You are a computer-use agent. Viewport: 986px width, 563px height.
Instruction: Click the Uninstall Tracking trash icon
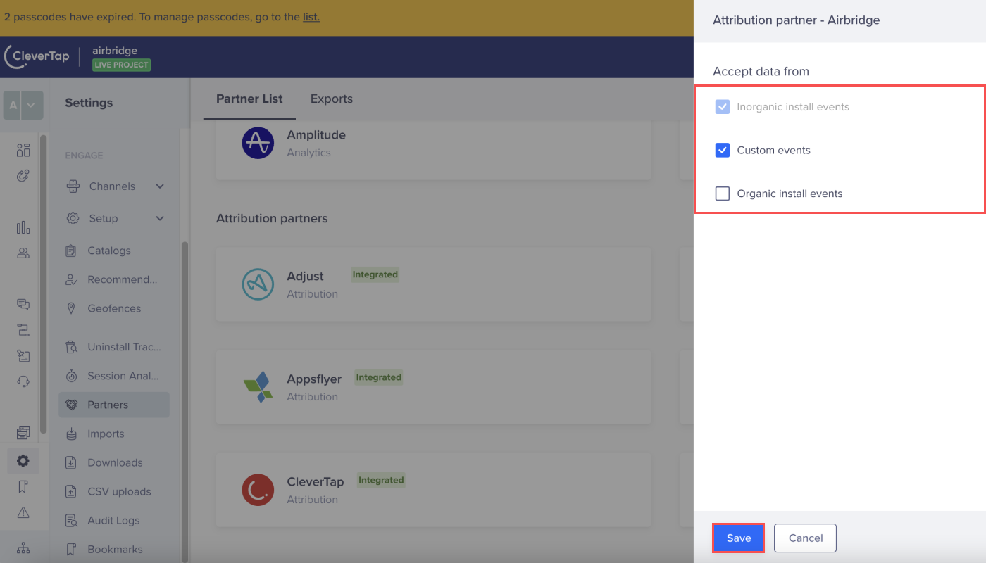coord(71,347)
